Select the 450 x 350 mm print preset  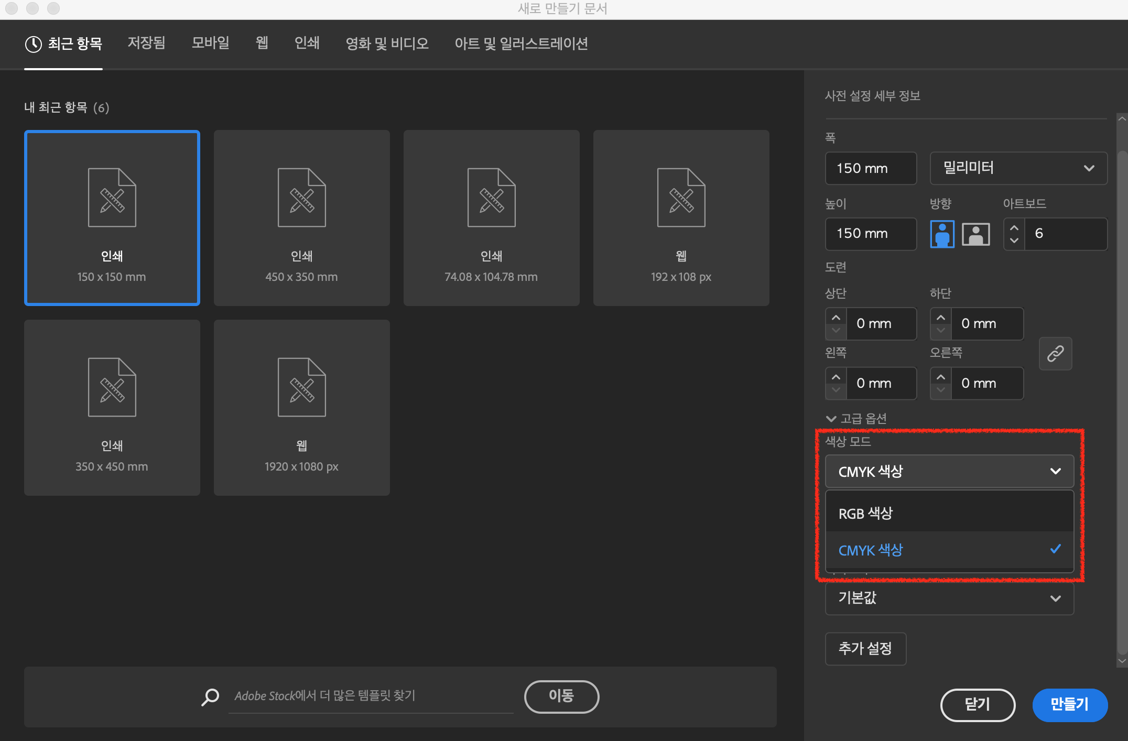[x=301, y=217]
